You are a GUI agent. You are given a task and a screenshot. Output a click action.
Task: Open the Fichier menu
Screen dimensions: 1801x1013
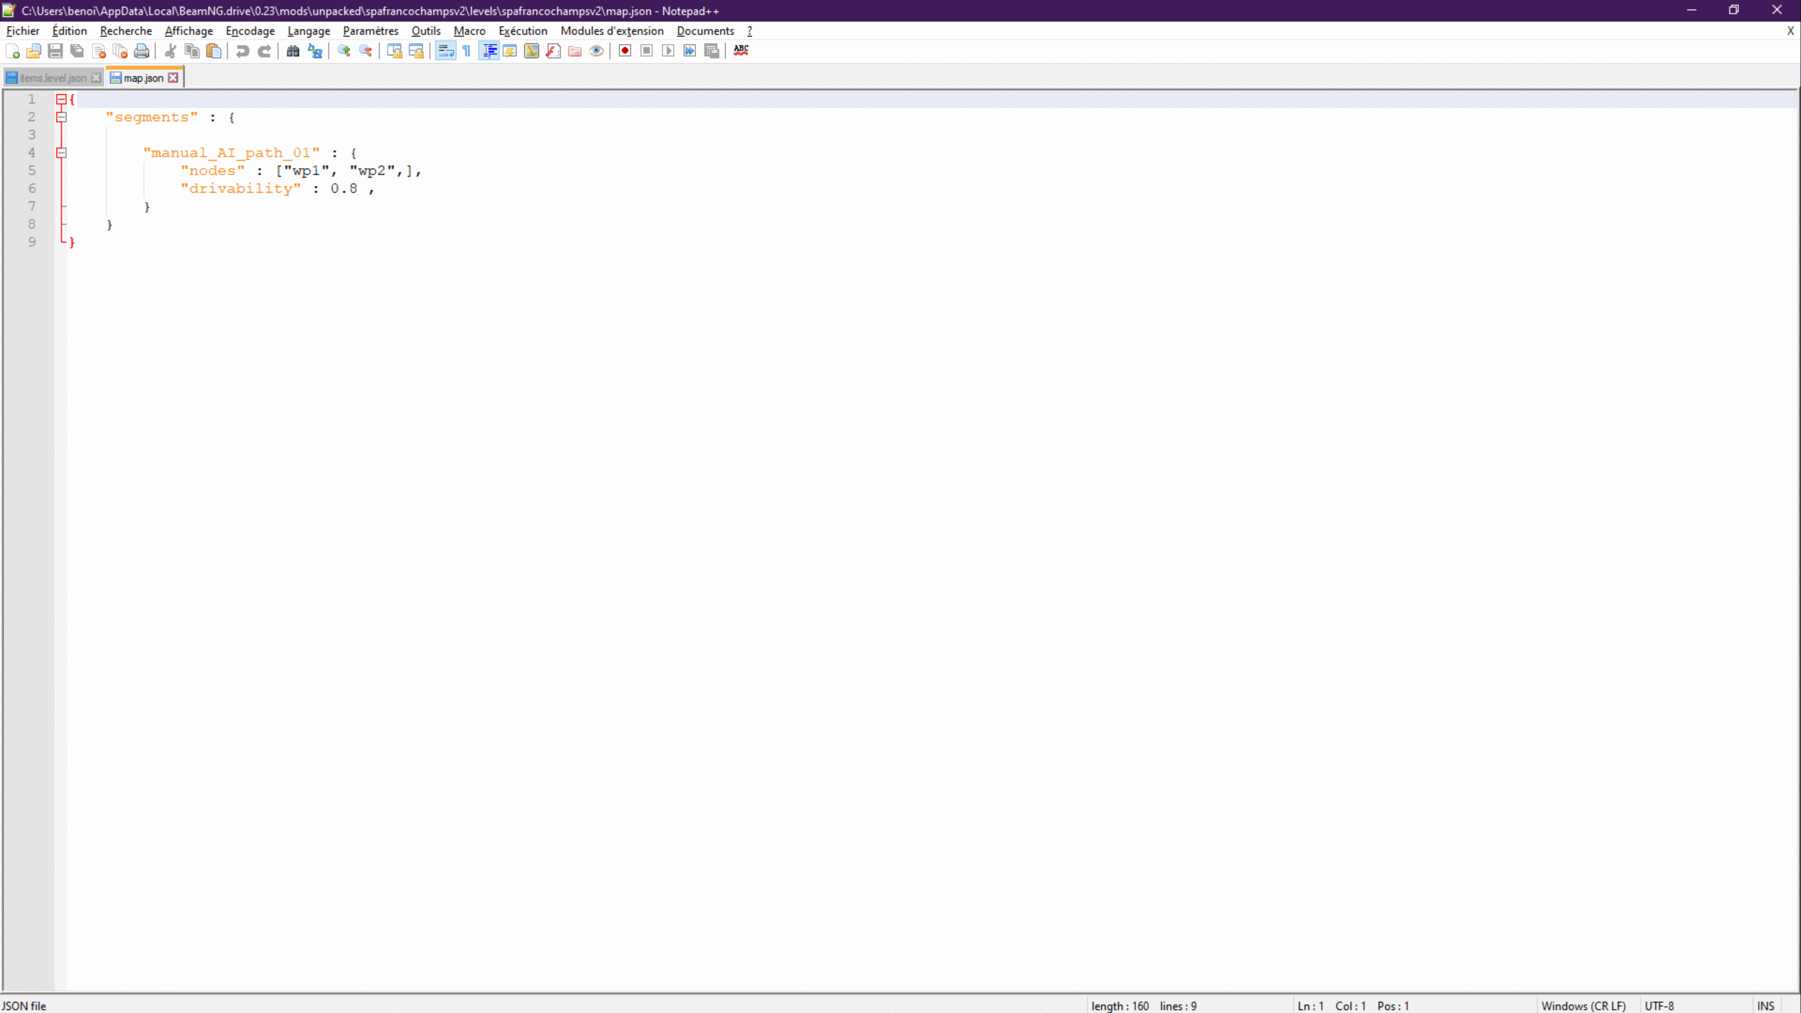(x=23, y=31)
